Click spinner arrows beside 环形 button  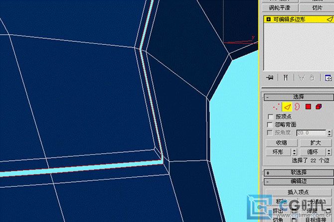click(294, 152)
